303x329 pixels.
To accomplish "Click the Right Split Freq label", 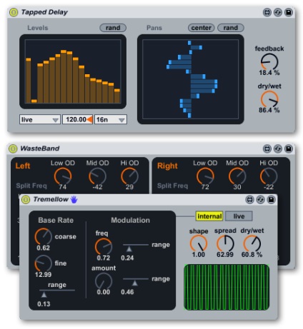I will (172, 186).
